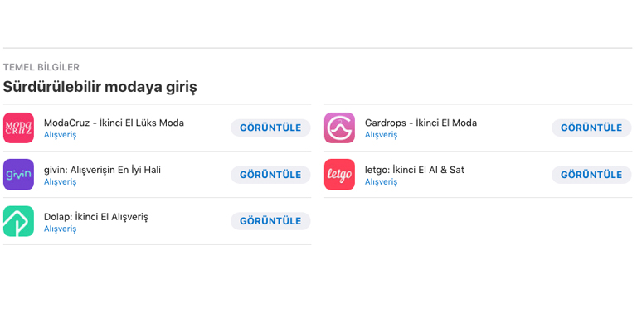
Task: Open givin: Alışverişin En İyi Hali title
Action: pyautogui.click(x=102, y=170)
